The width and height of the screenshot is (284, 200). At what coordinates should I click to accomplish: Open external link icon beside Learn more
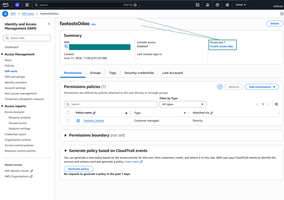click(141, 162)
